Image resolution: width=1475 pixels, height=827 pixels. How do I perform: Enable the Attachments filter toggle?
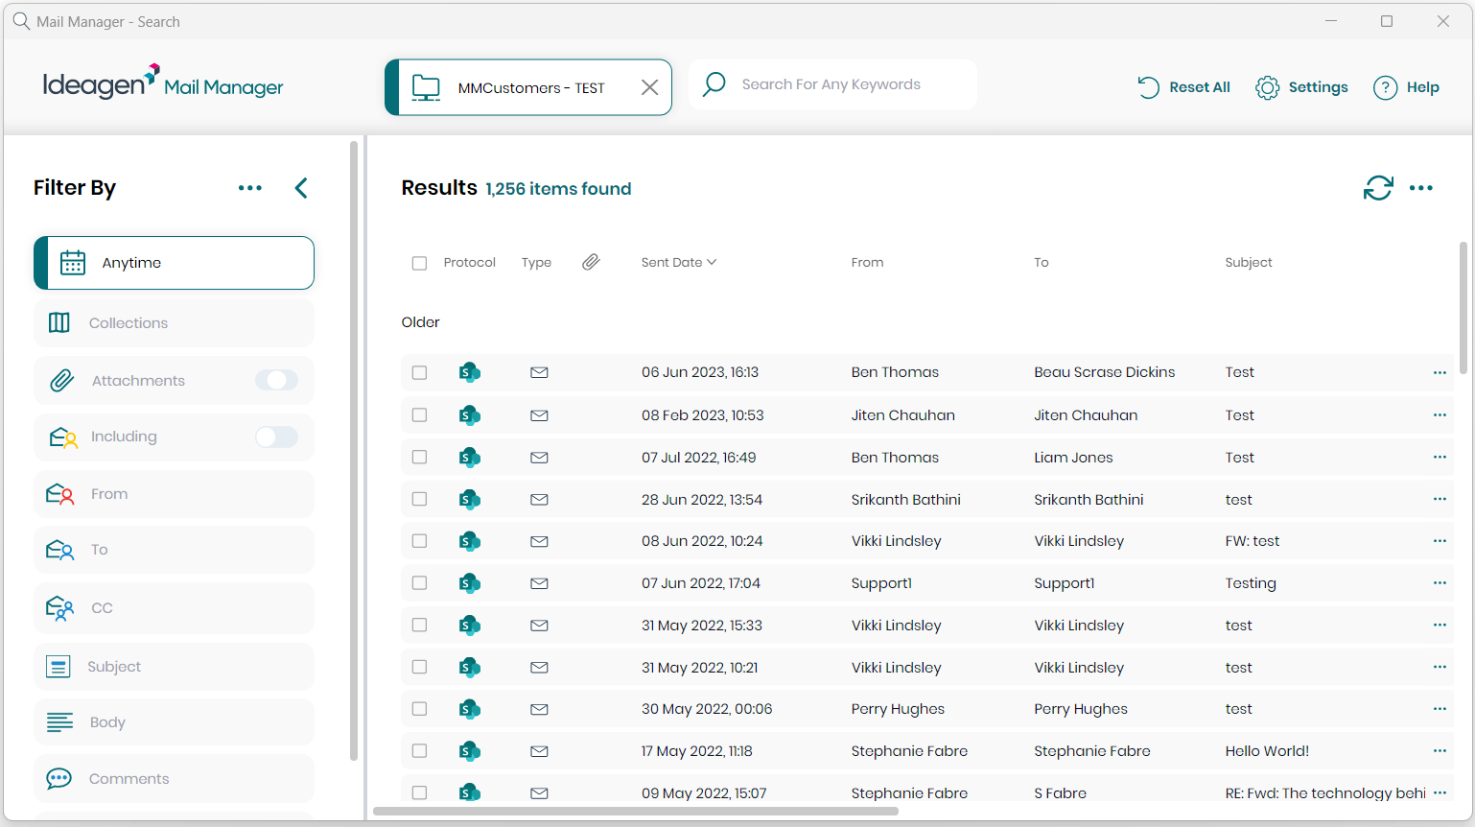(x=276, y=381)
